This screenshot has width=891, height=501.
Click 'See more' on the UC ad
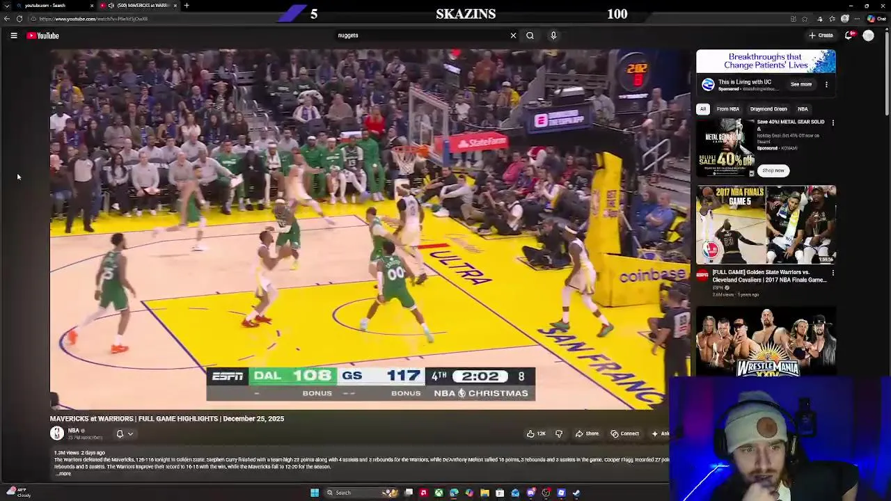point(801,84)
